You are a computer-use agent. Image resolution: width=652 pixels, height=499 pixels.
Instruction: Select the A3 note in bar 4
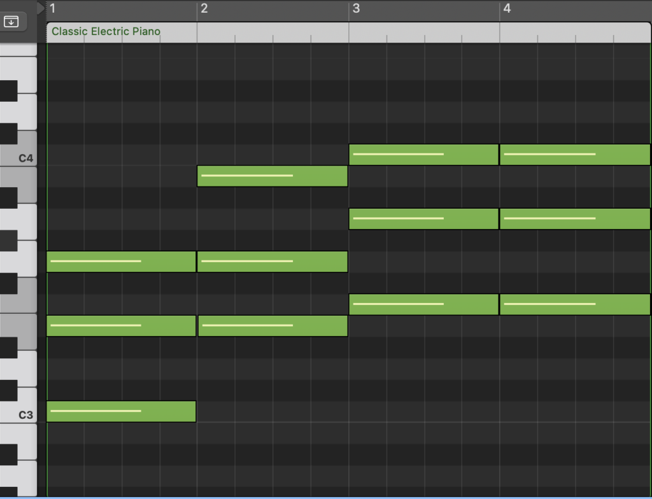point(575,219)
